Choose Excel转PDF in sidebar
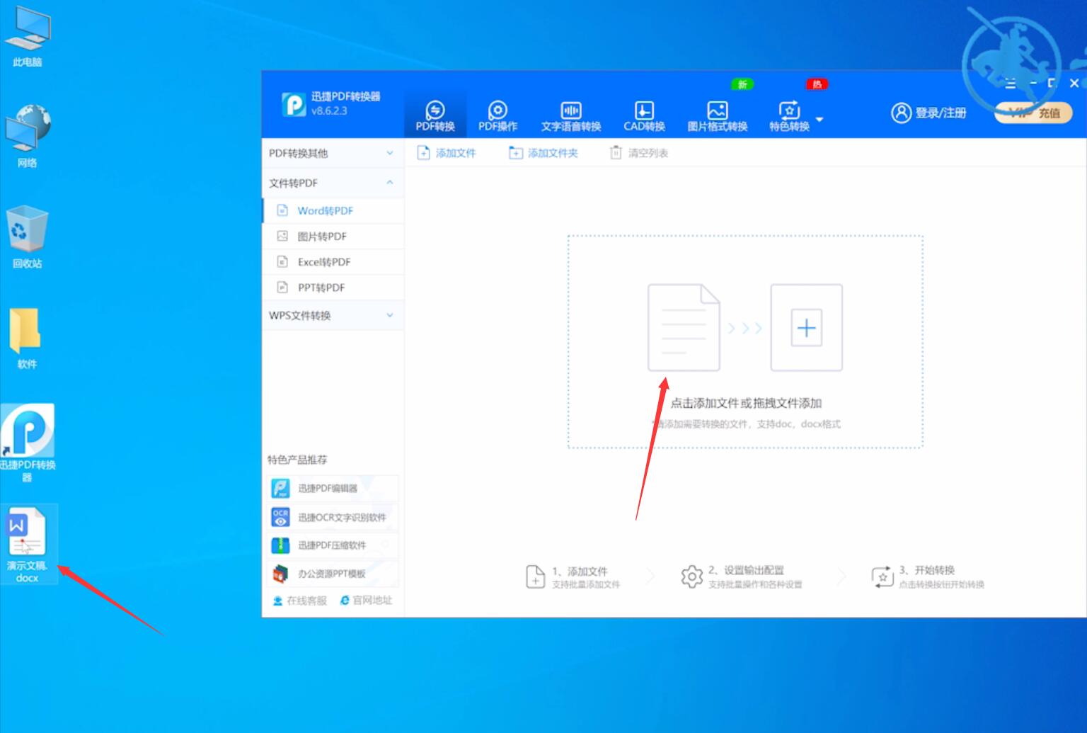This screenshot has height=733, width=1087. pos(333,261)
